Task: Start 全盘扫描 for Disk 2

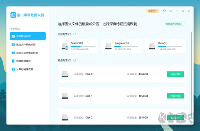Action: click(x=175, y=118)
